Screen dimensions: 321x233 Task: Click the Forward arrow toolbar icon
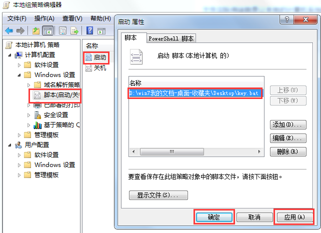pyautogui.click(x=20, y=31)
